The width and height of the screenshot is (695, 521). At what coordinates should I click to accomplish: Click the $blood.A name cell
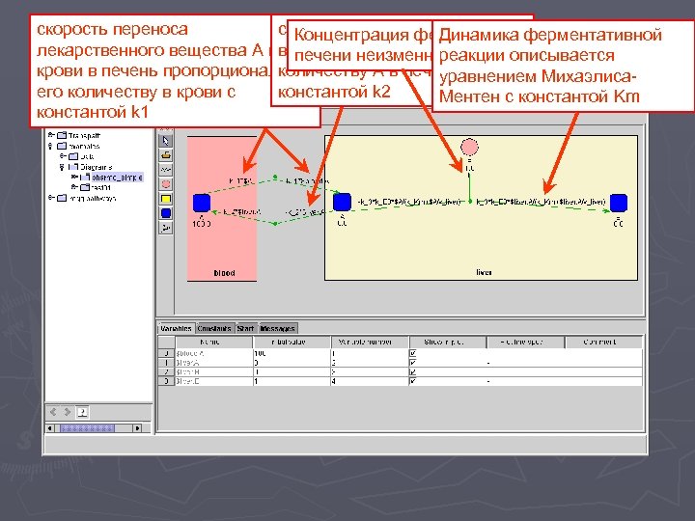213,353
